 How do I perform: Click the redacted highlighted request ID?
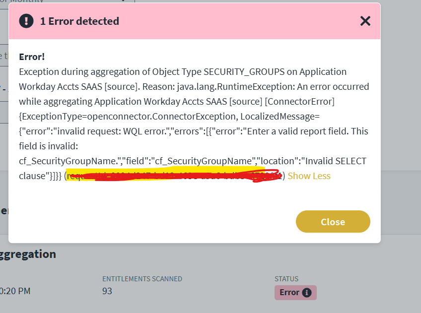(x=174, y=176)
